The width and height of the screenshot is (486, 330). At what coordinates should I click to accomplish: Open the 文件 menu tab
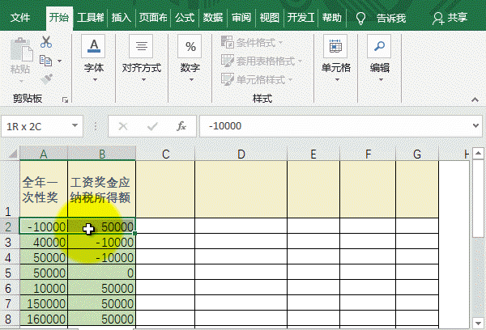pyautogui.click(x=21, y=17)
